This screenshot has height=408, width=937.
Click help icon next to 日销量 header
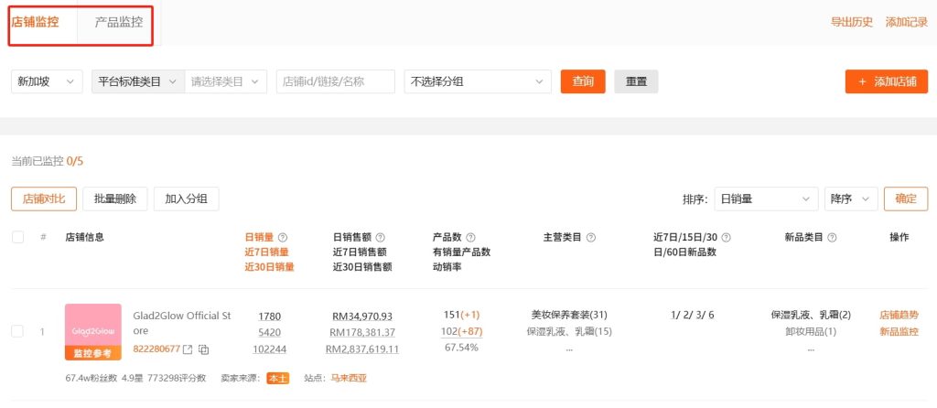[283, 237]
